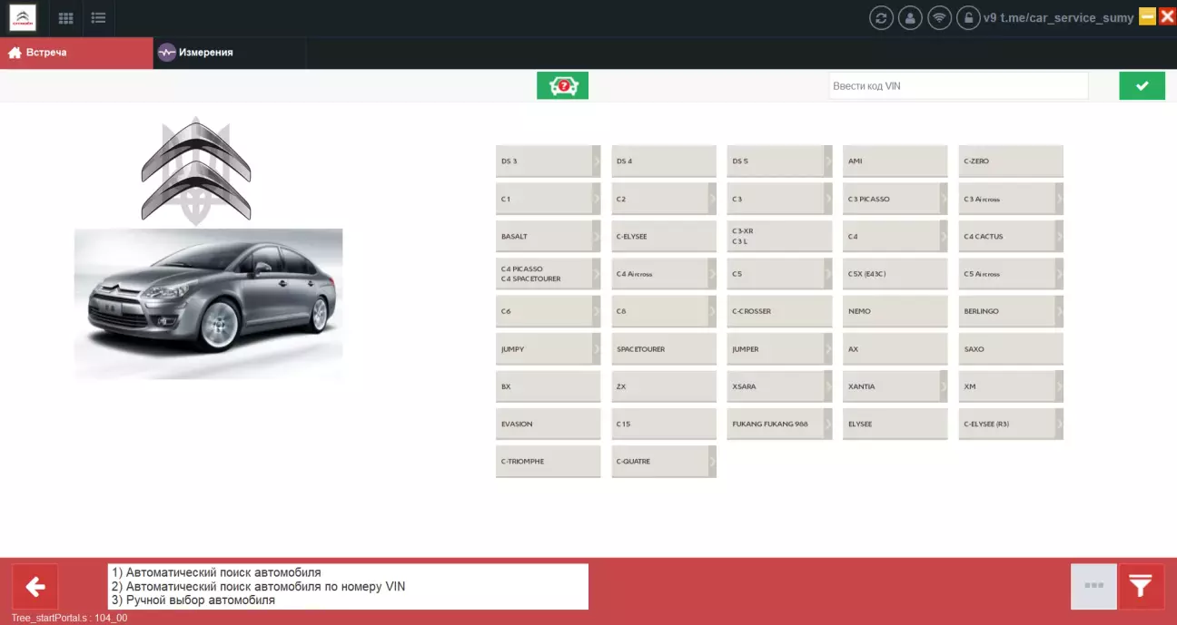The height and width of the screenshot is (625, 1177).
Task: Open the list view icon in top bar
Action: pos(98,18)
